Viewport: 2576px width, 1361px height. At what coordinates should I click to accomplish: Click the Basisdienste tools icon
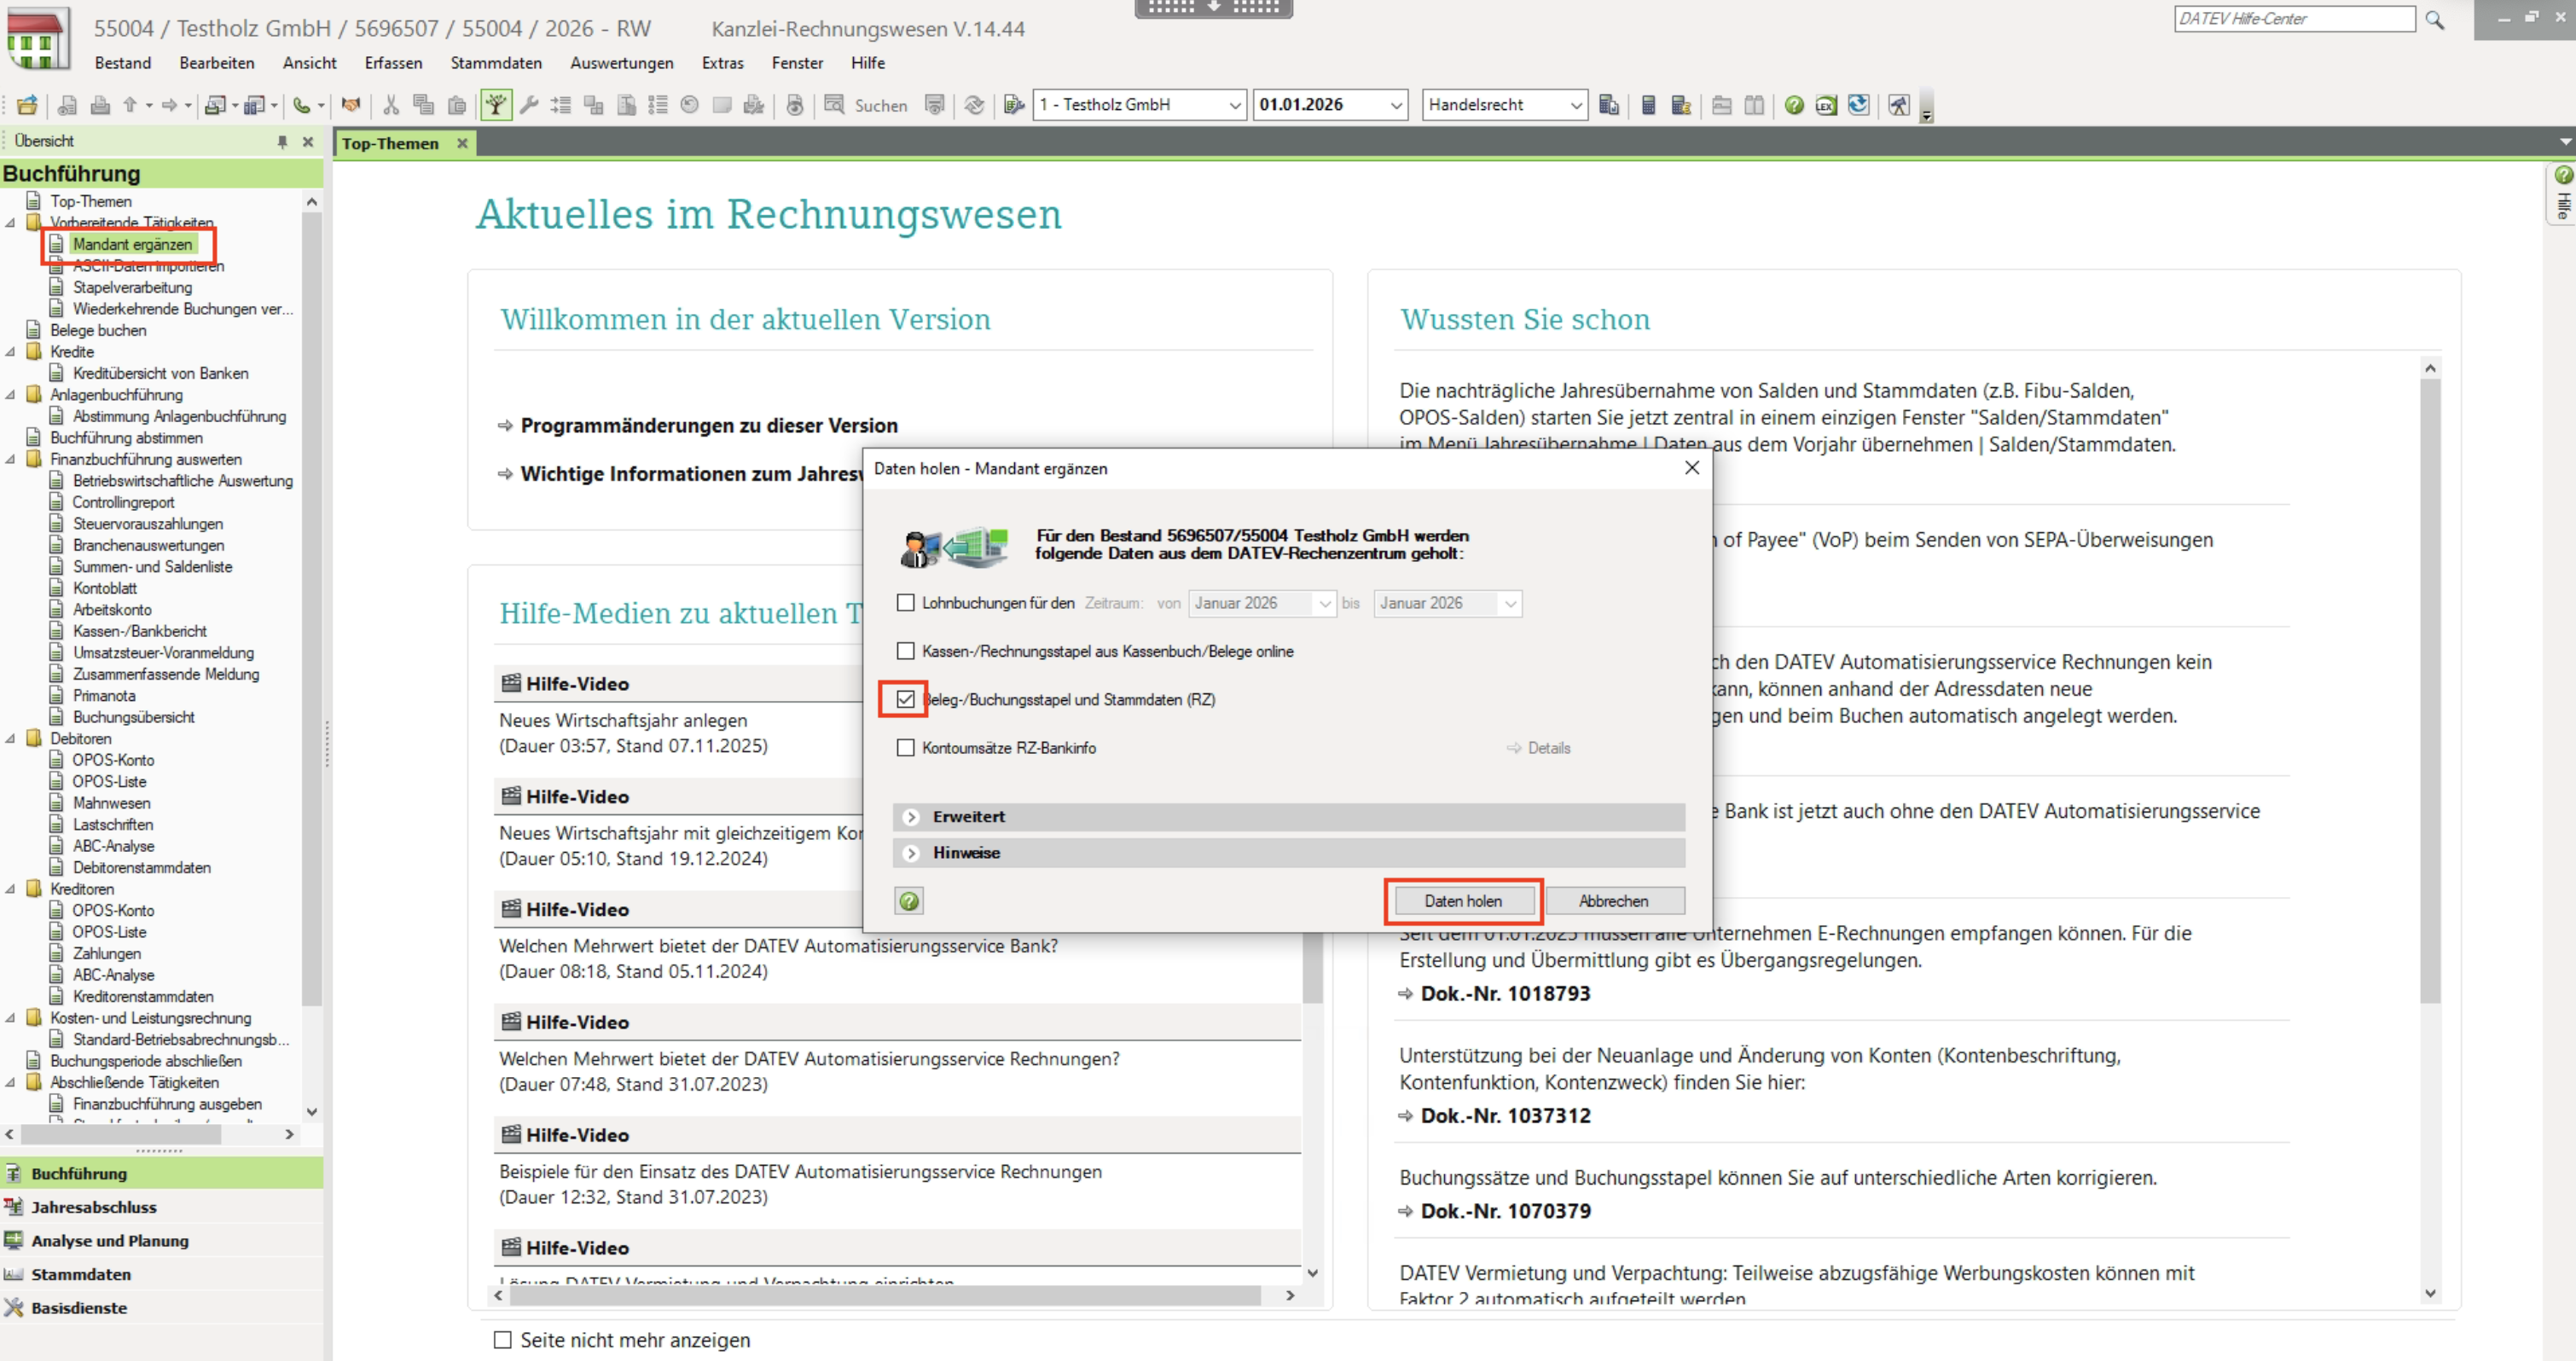click(x=14, y=1308)
